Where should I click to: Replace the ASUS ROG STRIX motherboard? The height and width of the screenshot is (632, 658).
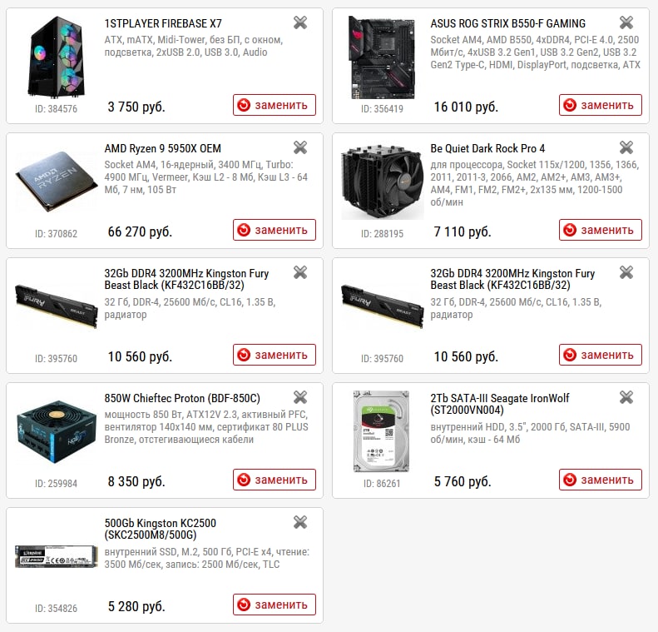pyautogui.click(x=600, y=105)
